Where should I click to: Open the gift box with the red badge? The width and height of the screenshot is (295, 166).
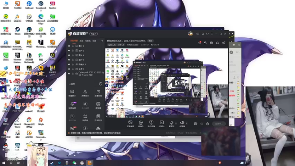(199, 43)
